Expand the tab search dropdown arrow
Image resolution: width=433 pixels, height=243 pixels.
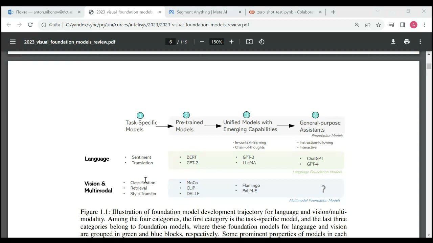pyautogui.click(x=378, y=11)
